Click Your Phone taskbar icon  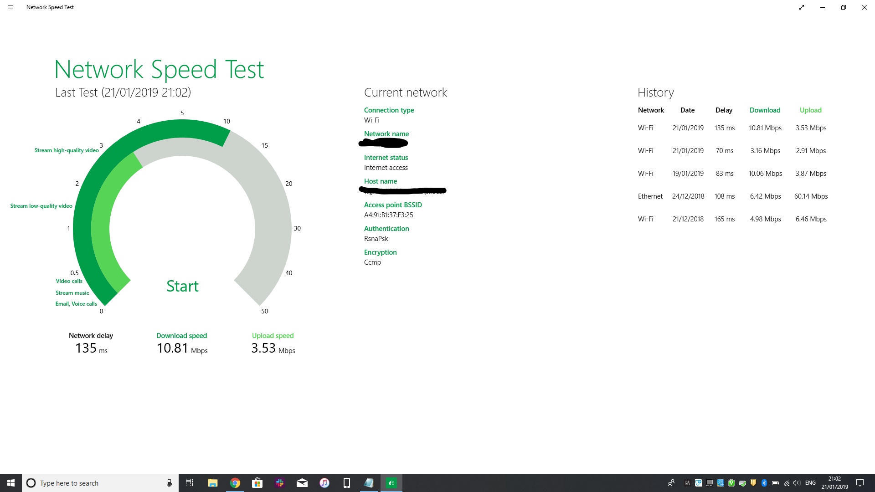pos(347,483)
